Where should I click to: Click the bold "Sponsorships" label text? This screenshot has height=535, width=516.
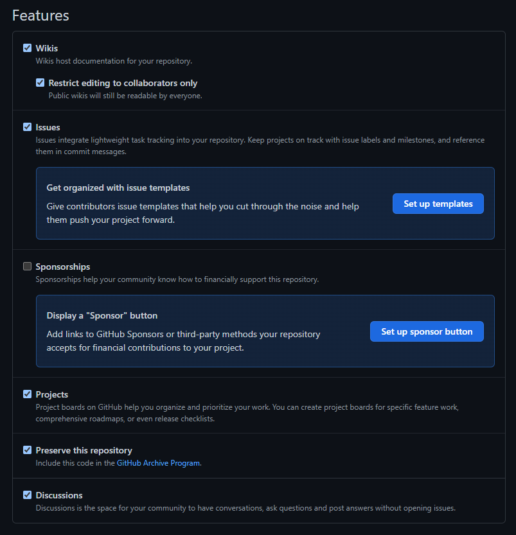(63, 267)
